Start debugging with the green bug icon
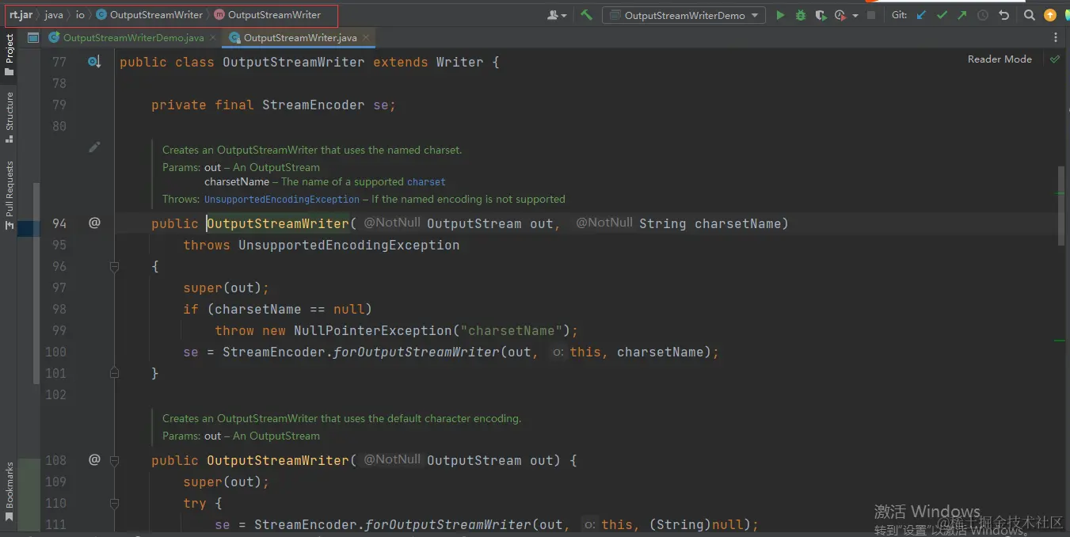Viewport: 1070px width, 537px height. [x=801, y=15]
